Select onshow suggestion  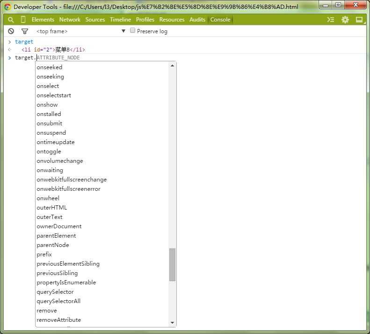[47, 105]
